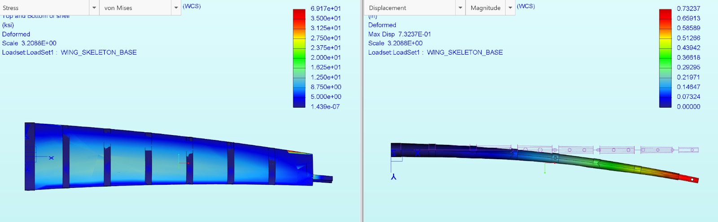718x222 pixels.
Task: Click the 0.58589 displacement legend value
Action: (x=688, y=28)
